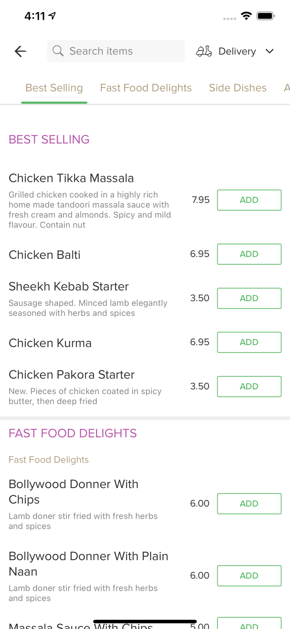Image resolution: width=290 pixels, height=629 pixels.
Task: Open the Chicken Tikka Massala item details
Action: coord(71,178)
